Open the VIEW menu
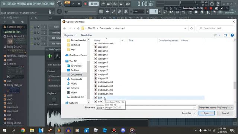 point(29,4)
